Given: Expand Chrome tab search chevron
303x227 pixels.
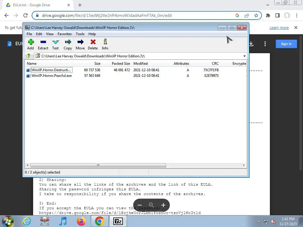Looking at the screenshot, I should tap(267, 5).
